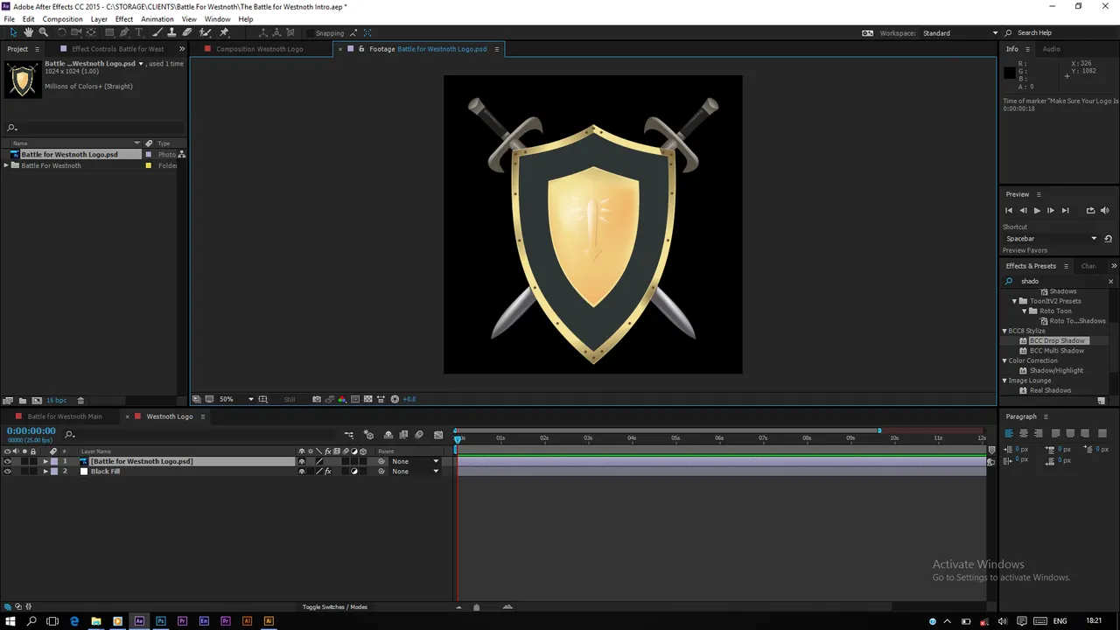
Task: Open the Layer menu
Action: pyautogui.click(x=99, y=19)
